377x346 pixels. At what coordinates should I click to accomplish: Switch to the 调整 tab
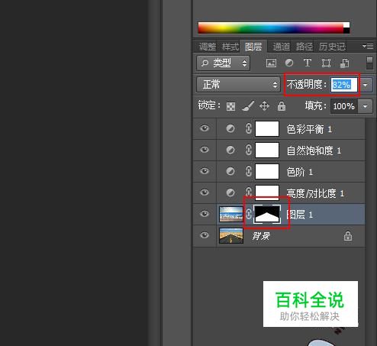(x=208, y=47)
